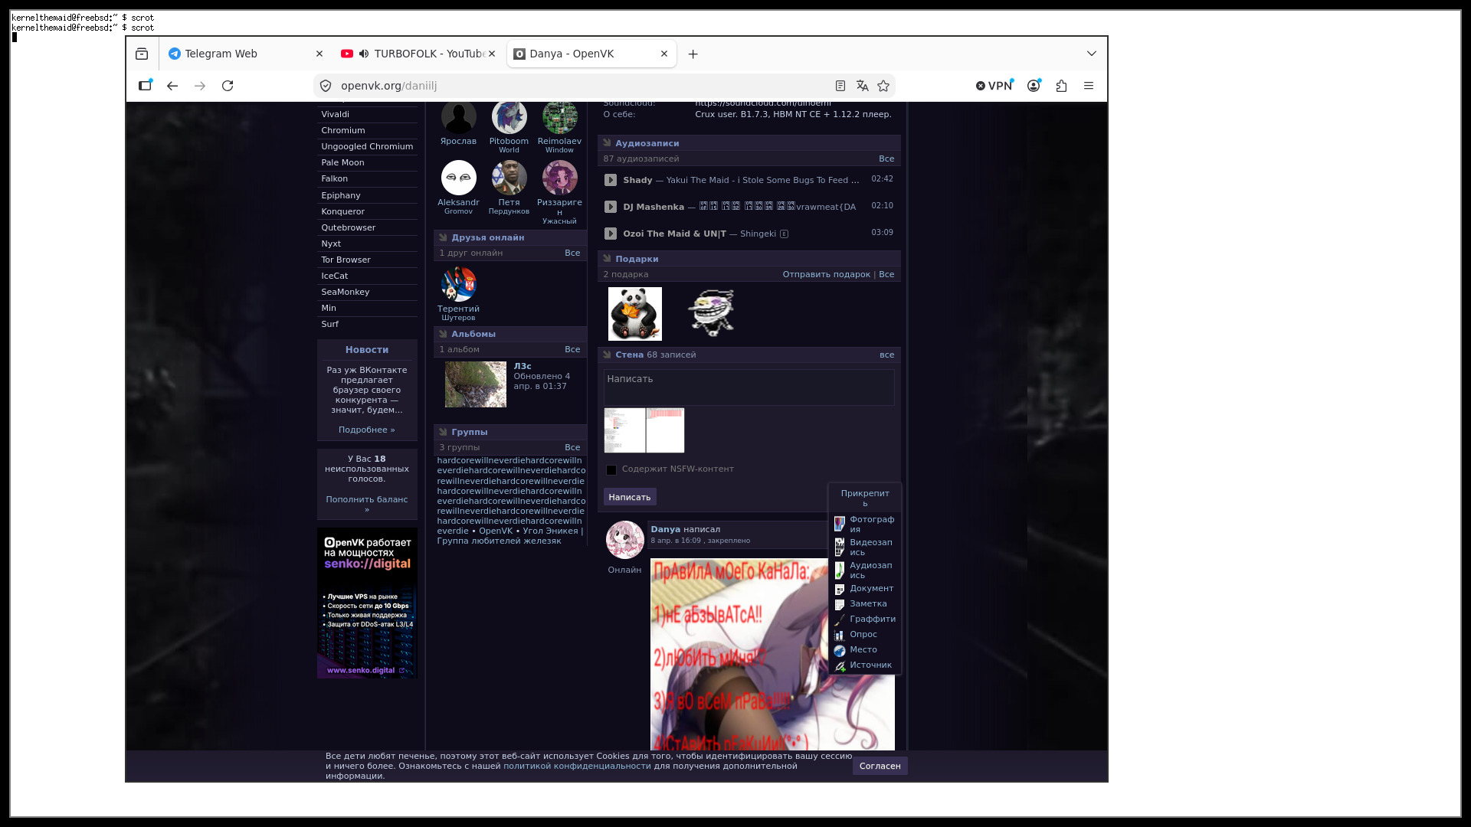Open the browser hamburger menu
This screenshot has width=1471, height=827.
1089,86
